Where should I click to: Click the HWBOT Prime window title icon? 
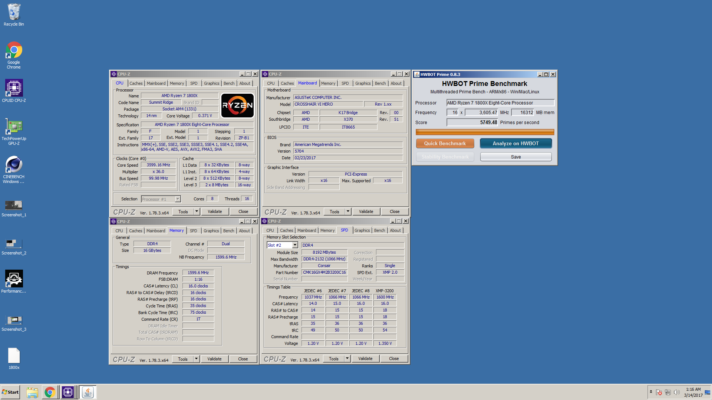coord(417,74)
